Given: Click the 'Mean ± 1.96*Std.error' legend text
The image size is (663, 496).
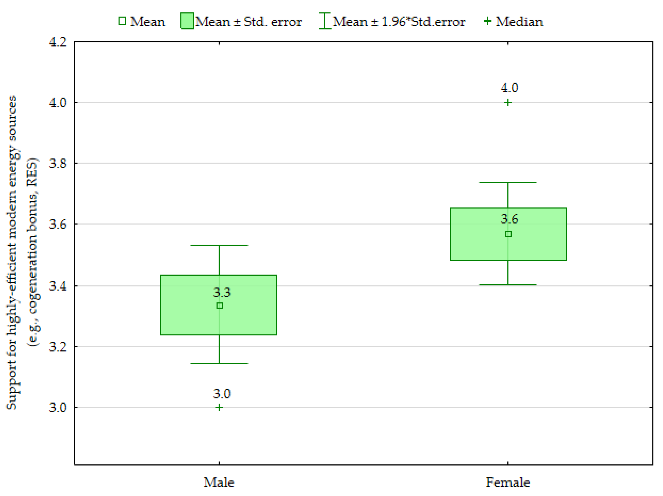Looking at the screenshot, I should (399, 22).
